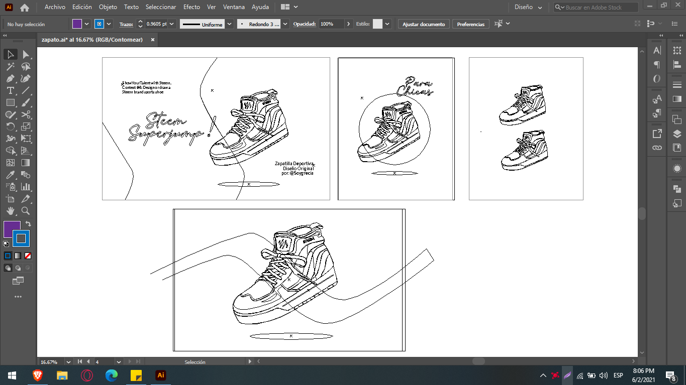Open the Uniforme width profile dropdown
Image resolution: width=686 pixels, height=385 pixels.
click(x=230, y=24)
